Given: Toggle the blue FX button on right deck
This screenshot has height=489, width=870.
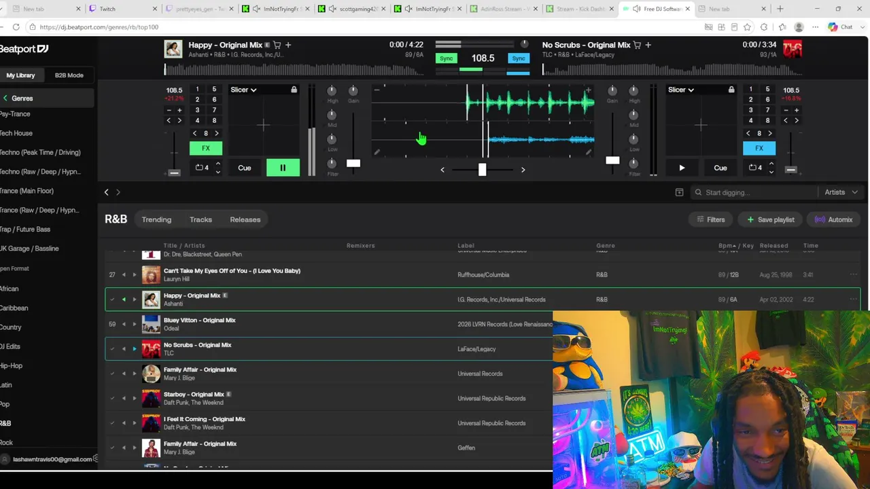Looking at the screenshot, I should pyautogui.click(x=759, y=148).
